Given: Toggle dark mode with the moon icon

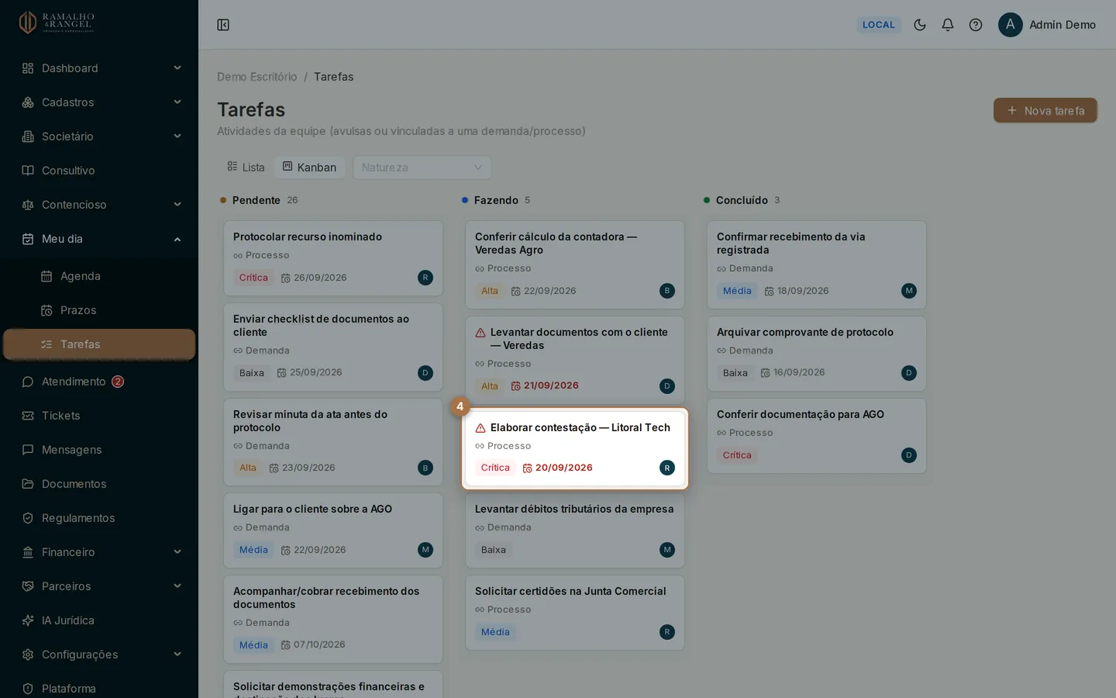Looking at the screenshot, I should click(x=920, y=25).
